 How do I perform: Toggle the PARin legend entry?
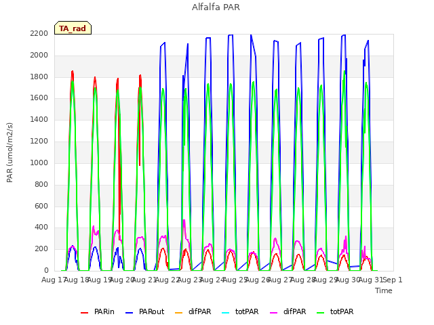pos(97,311)
